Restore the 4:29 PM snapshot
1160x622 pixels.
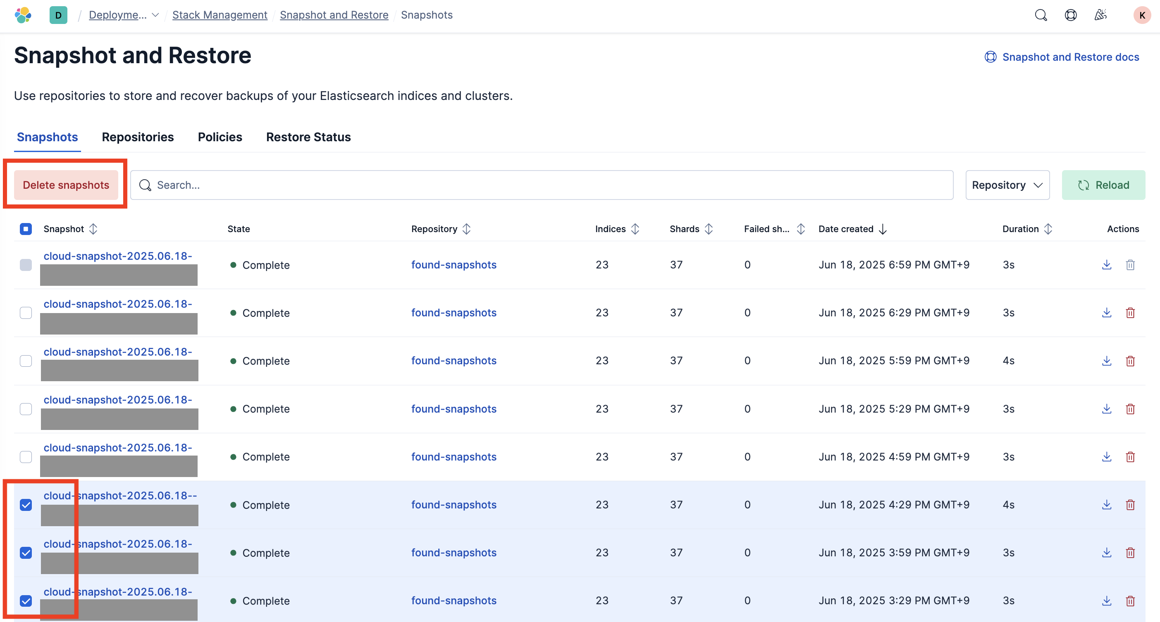[1106, 505]
